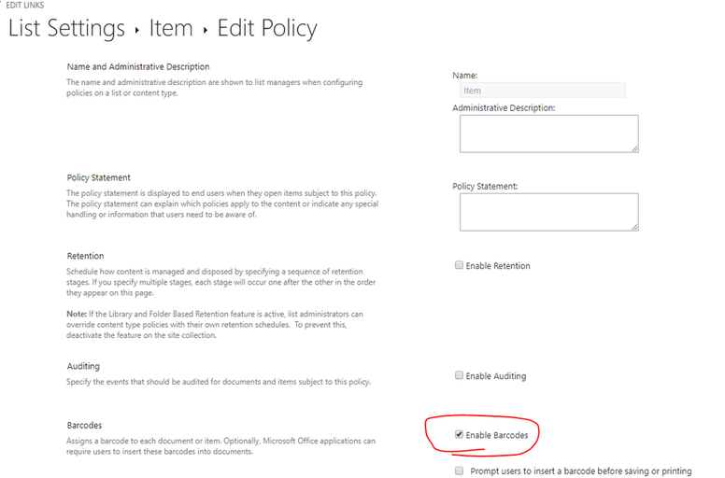Screen dimensions: 725x478
Task: Tick Prompt users to insert a barcode
Action: [x=459, y=471]
